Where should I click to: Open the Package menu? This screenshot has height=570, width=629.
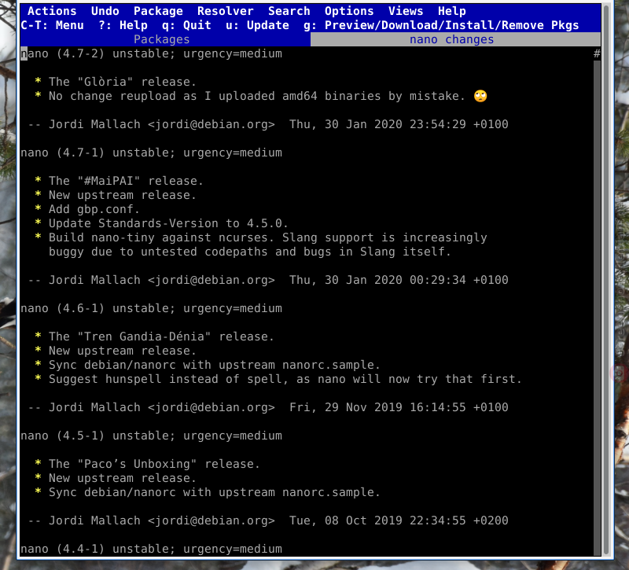(158, 11)
